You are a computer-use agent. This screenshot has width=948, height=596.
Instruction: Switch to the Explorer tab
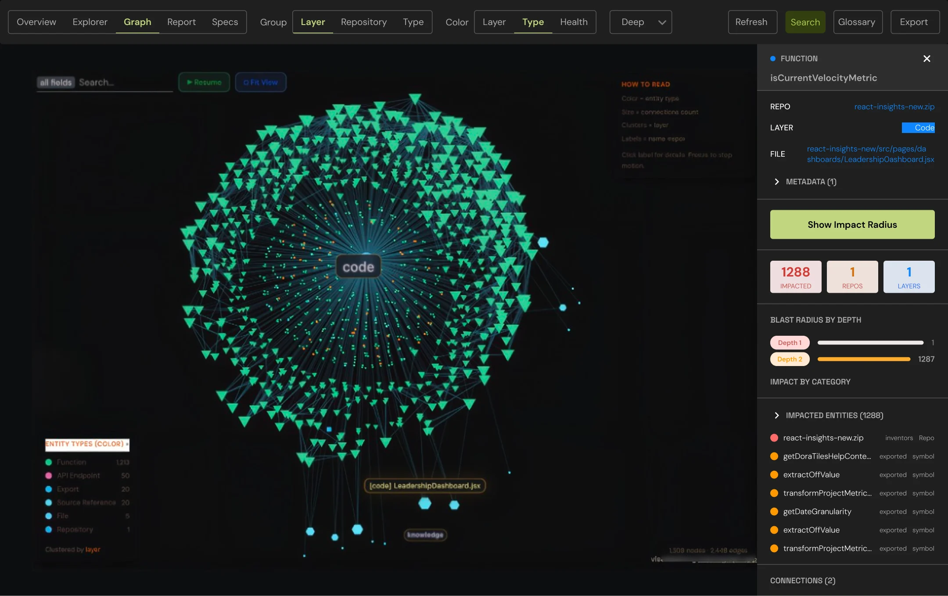[90, 22]
